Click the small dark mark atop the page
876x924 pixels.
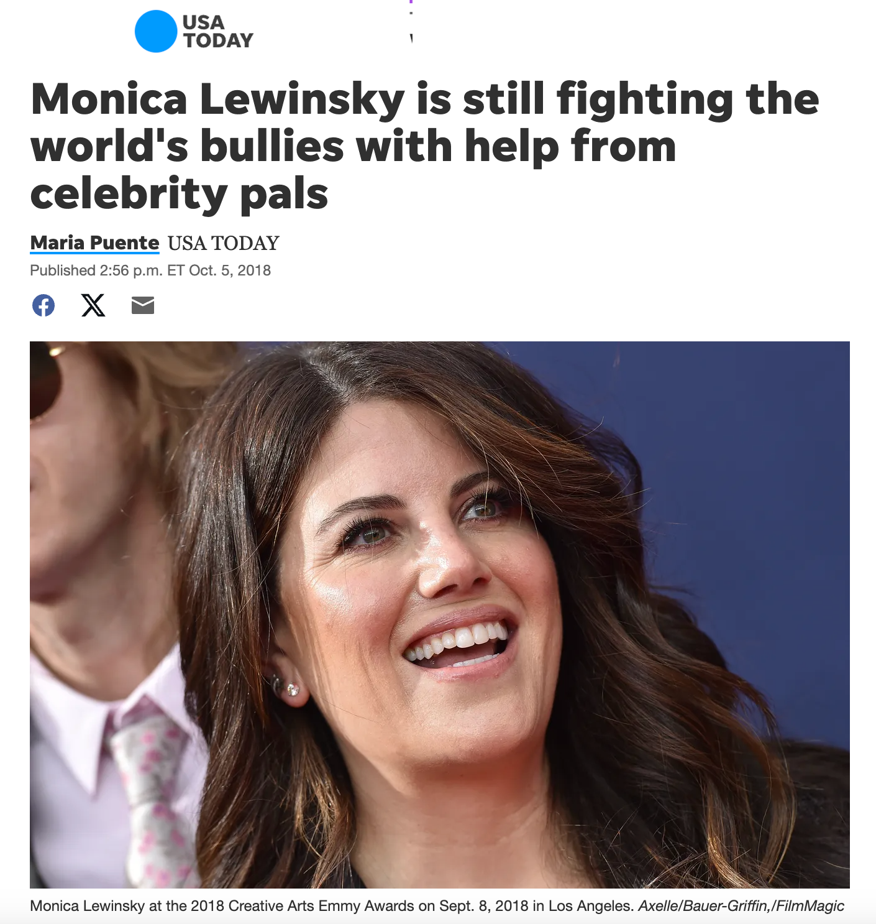(x=411, y=39)
